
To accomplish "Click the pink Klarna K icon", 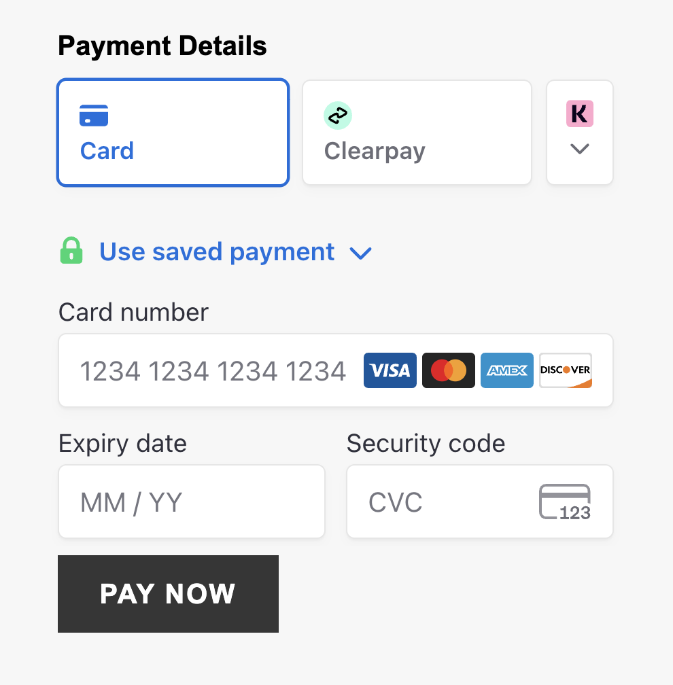I will click(x=579, y=114).
